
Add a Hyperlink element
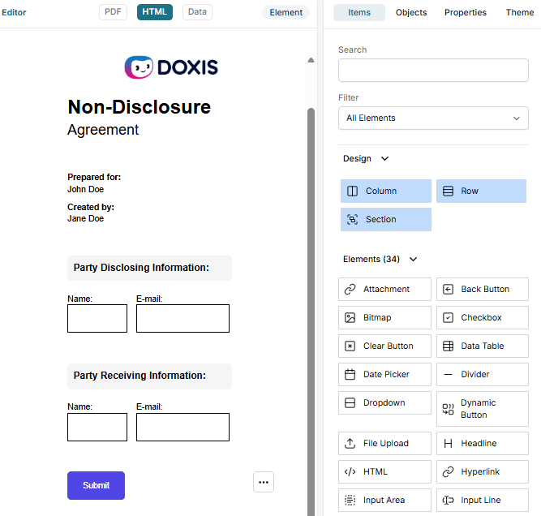(483, 471)
